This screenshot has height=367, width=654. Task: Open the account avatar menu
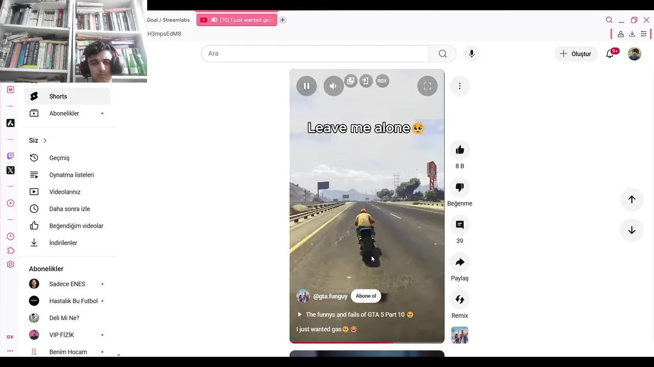point(635,54)
